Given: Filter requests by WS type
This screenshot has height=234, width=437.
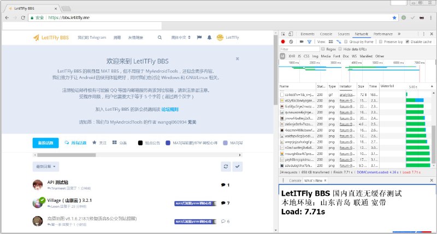Looking at the screenshot, I should (x=354, y=56).
